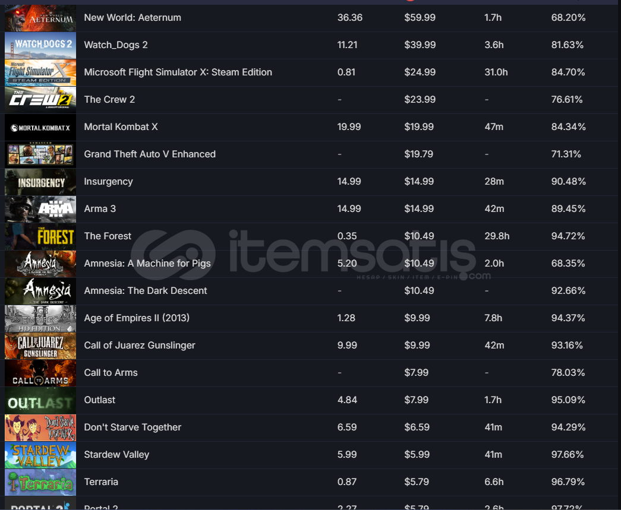This screenshot has width=621, height=510.
Task: Select The Forest cover image
Action: tap(40, 237)
